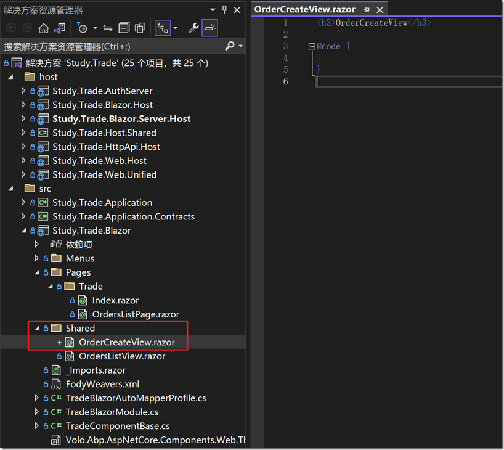Click line number 2 in editor margin
This screenshot has width=504, height=450.
click(x=285, y=35)
